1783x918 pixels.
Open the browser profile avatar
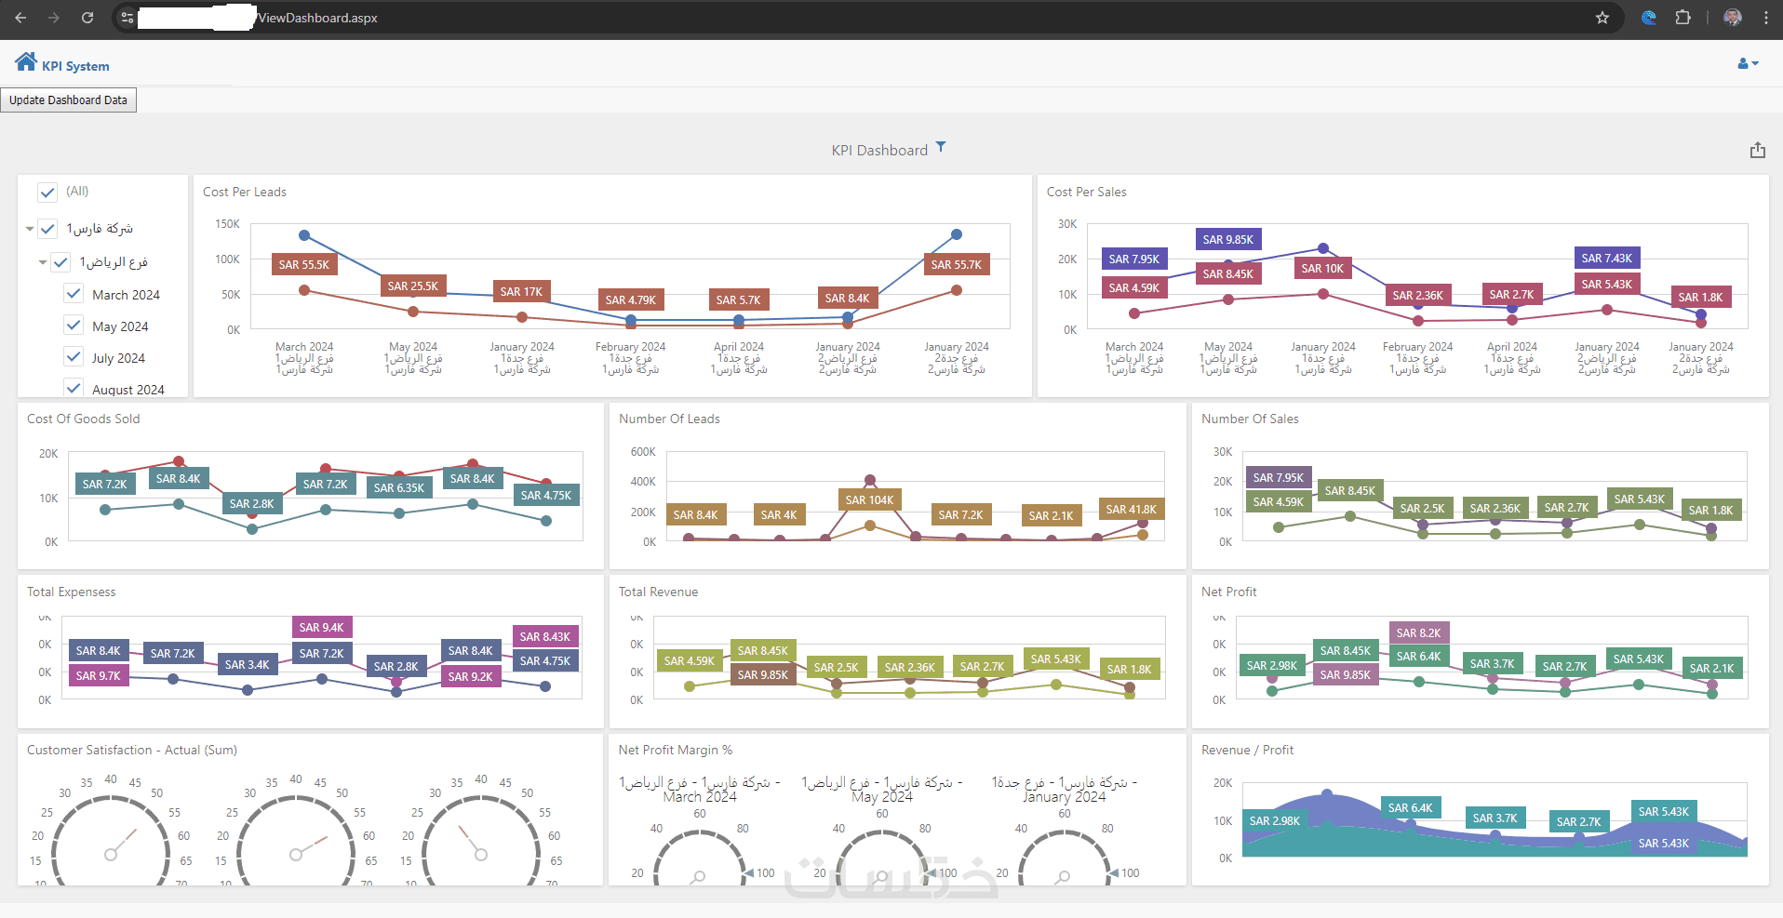click(x=1733, y=18)
